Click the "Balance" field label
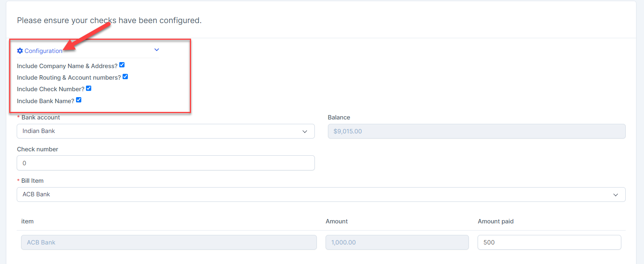The image size is (644, 264). [339, 117]
